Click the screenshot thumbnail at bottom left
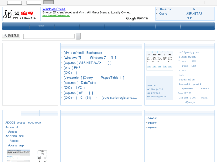 point(19,156)
